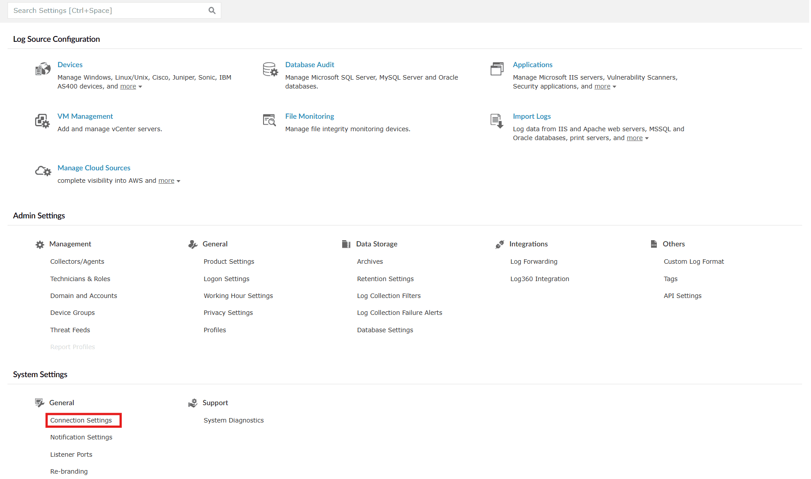Click the Manage Cloud Sources icon
This screenshot has height=479, width=811.
43,171
